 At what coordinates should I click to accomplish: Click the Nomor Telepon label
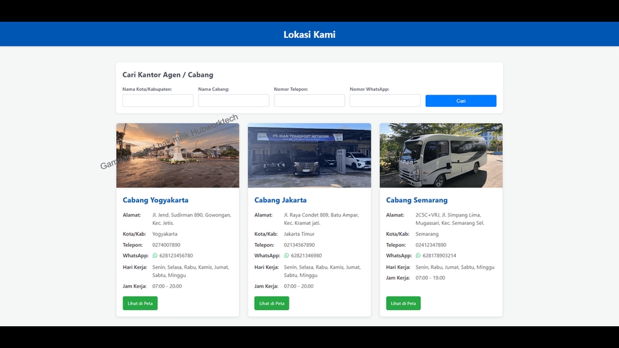point(291,89)
